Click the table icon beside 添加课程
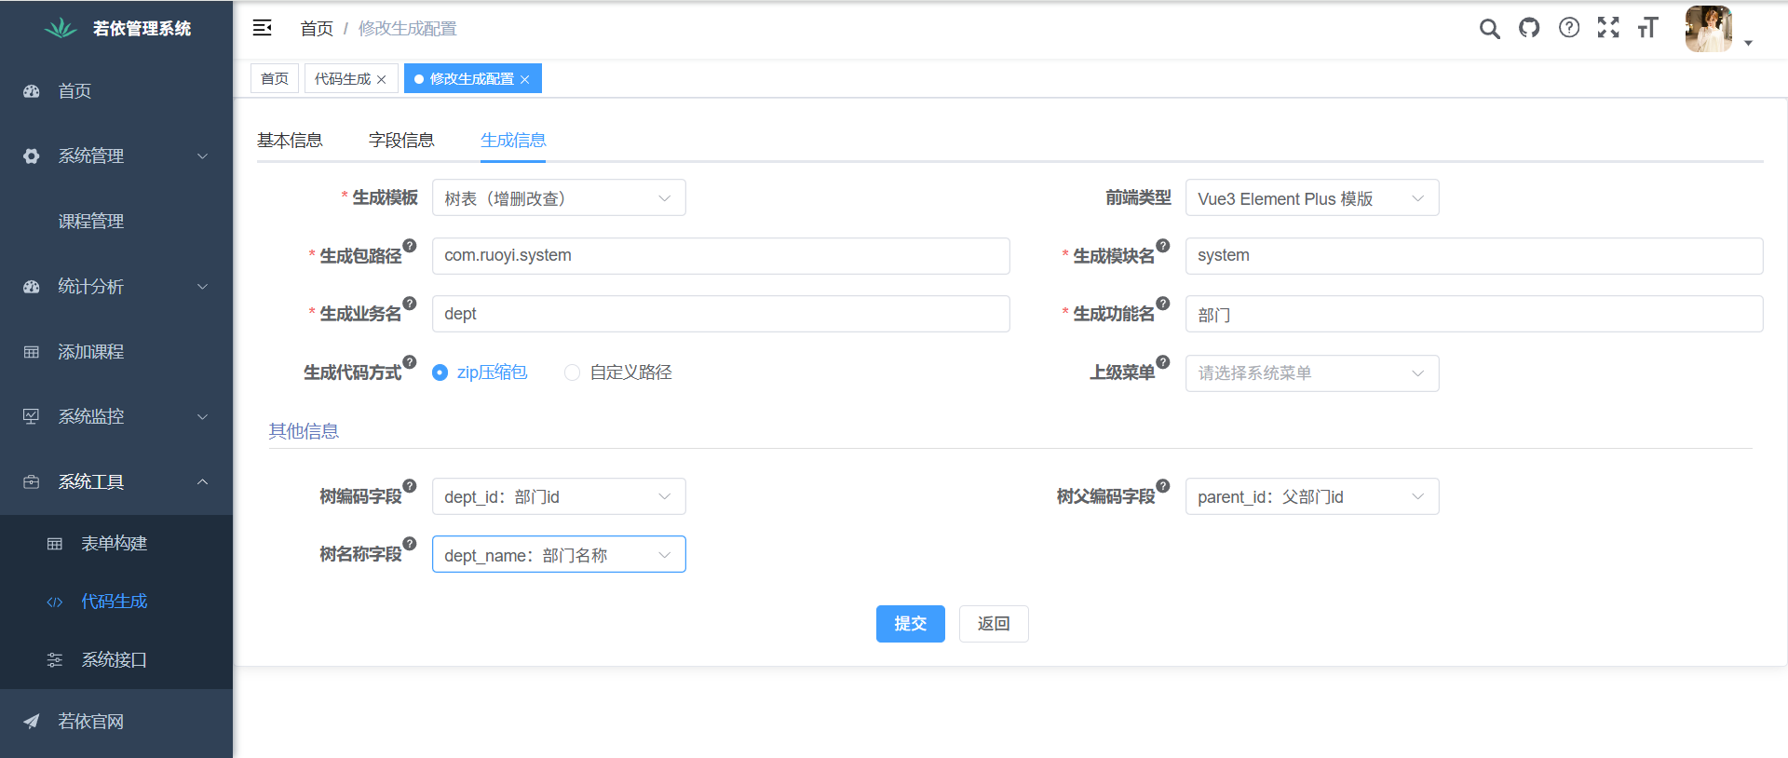1788x758 pixels. pos(32,352)
